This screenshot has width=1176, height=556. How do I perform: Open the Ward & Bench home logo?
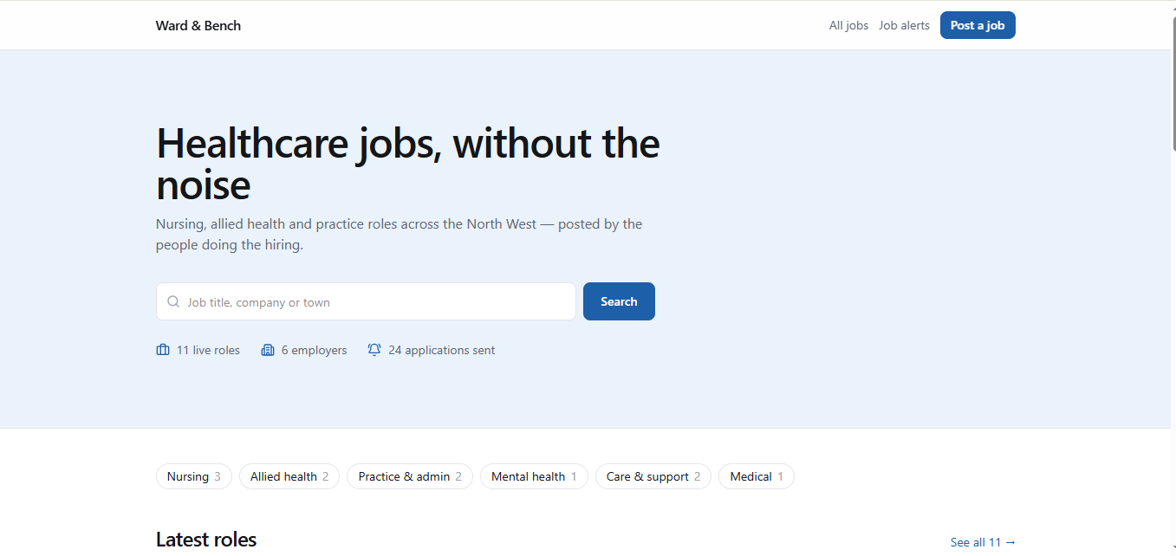tap(198, 25)
